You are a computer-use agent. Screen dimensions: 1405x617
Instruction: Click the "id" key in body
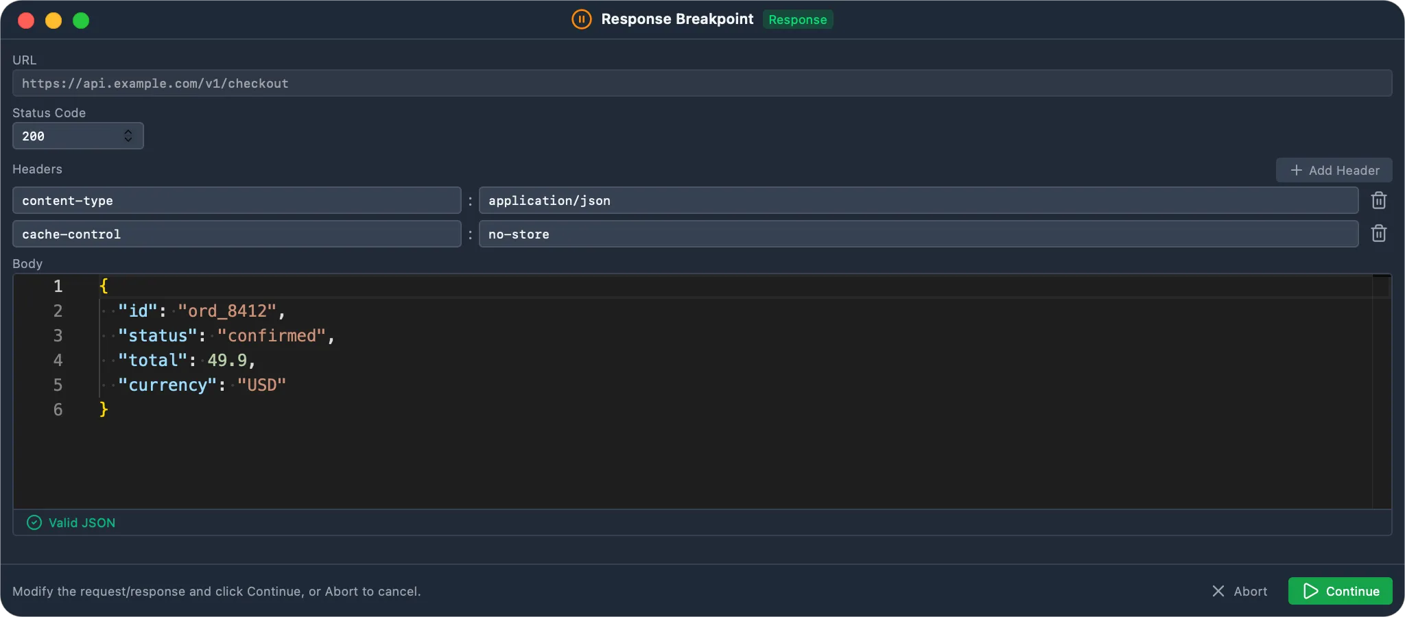pyautogui.click(x=138, y=311)
